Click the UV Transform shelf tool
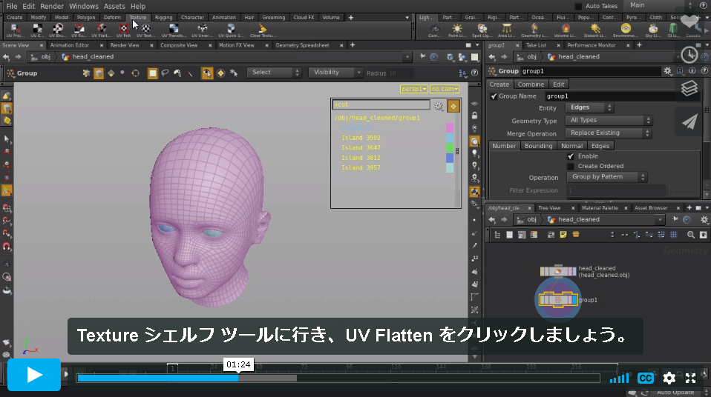Viewport: 711px width, 397px height. pyautogui.click(x=174, y=30)
